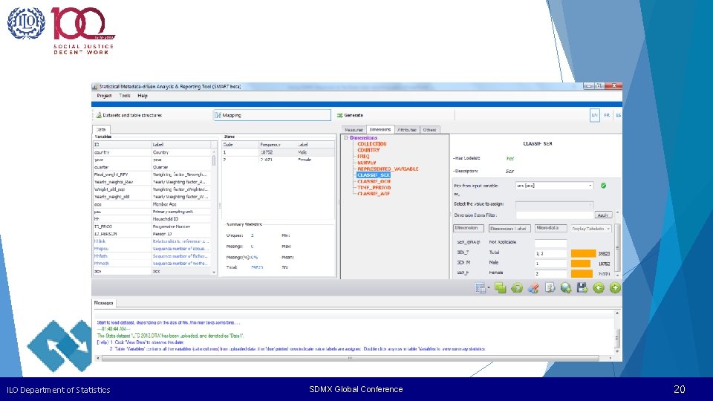
Task: Select CLASSIF_SEX in the Dimensions tree
Action: (x=374, y=175)
